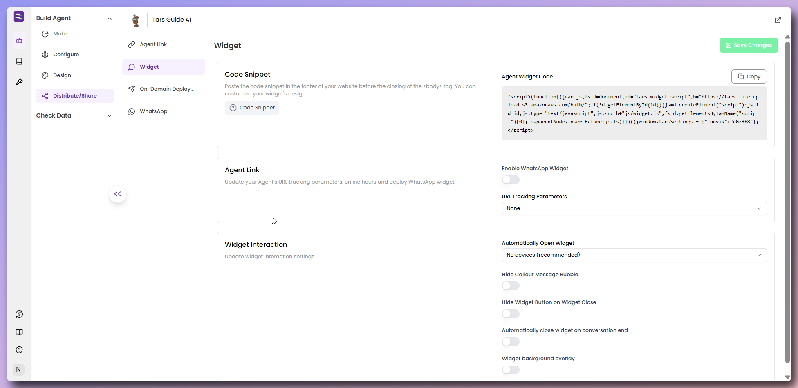Click the "Agent Widget Code" label
This screenshot has width=798, height=388.
coord(527,77)
